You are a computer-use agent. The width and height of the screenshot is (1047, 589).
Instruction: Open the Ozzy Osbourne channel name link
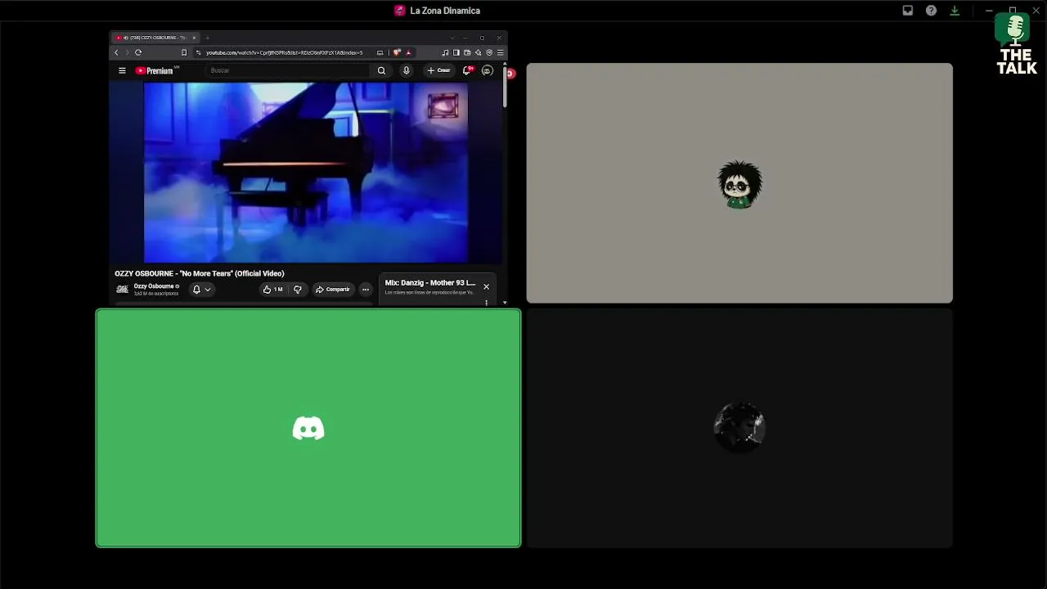pos(154,286)
